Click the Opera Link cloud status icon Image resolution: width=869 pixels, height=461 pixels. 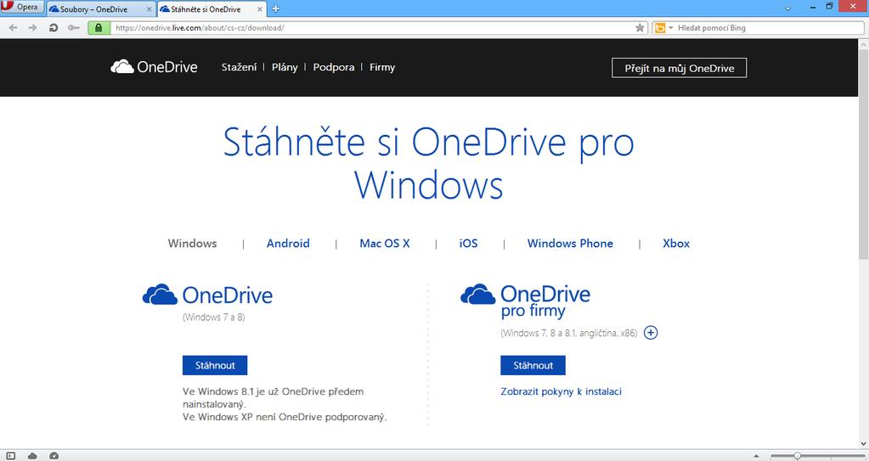[x=32, y=455]
